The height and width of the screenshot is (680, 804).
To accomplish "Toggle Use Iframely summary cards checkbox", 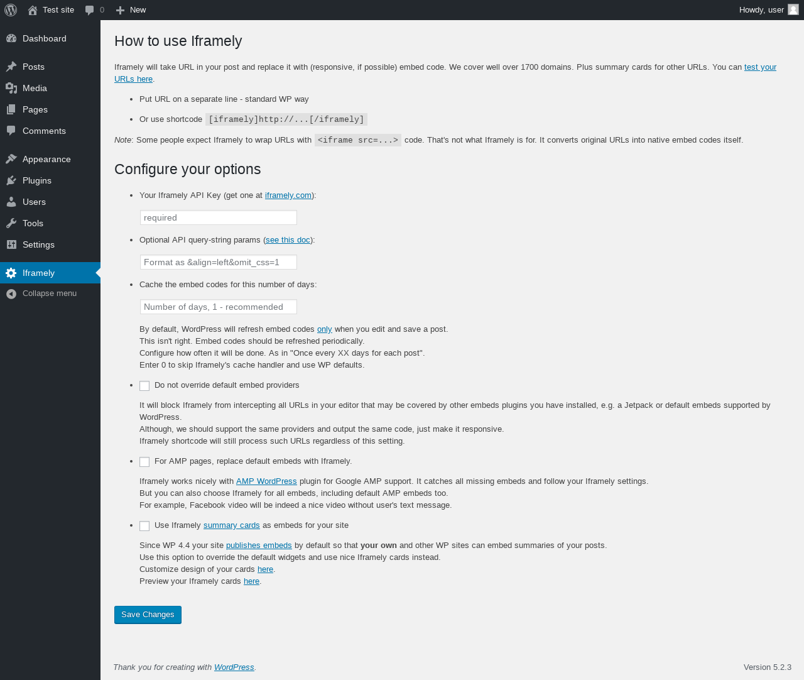I will [x=144, y=526].
